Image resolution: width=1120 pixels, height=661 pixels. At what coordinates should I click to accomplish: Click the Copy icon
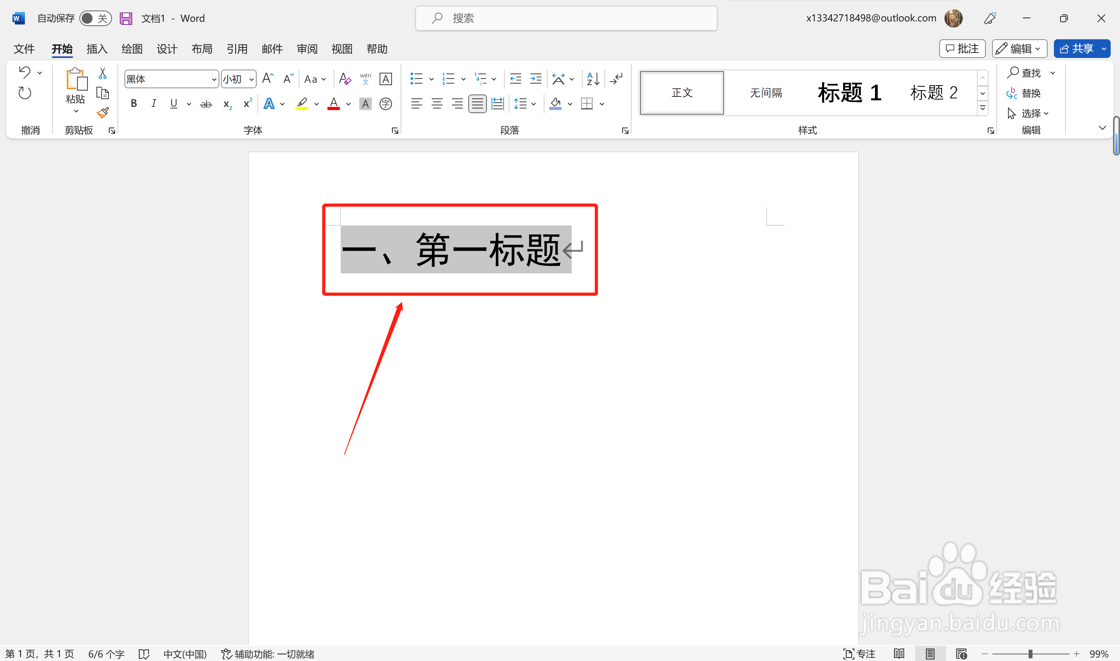point(102,93)
